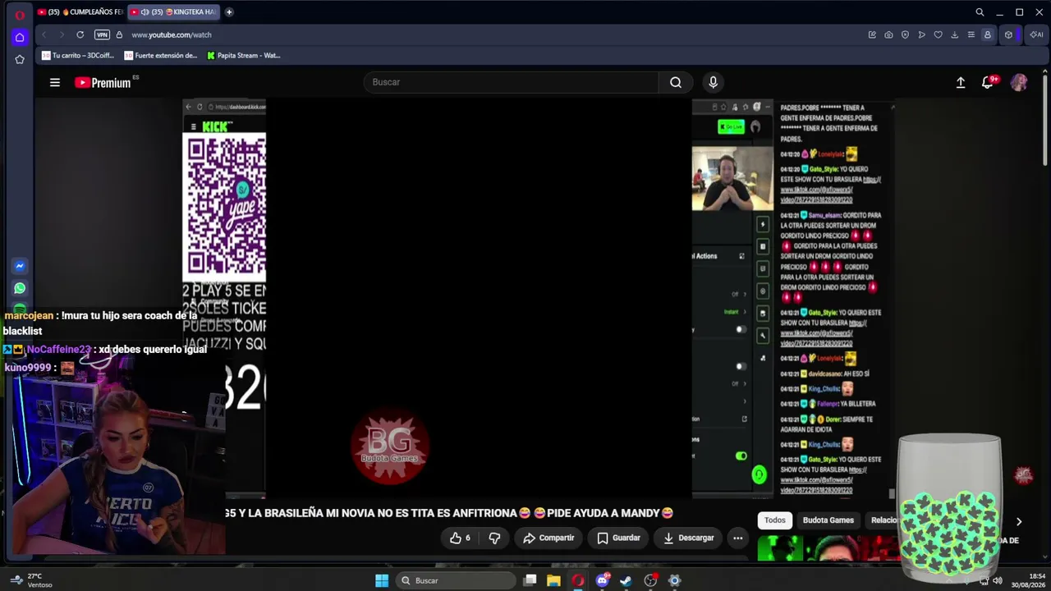Click the YouTube address bar URL

click(172, 34)
